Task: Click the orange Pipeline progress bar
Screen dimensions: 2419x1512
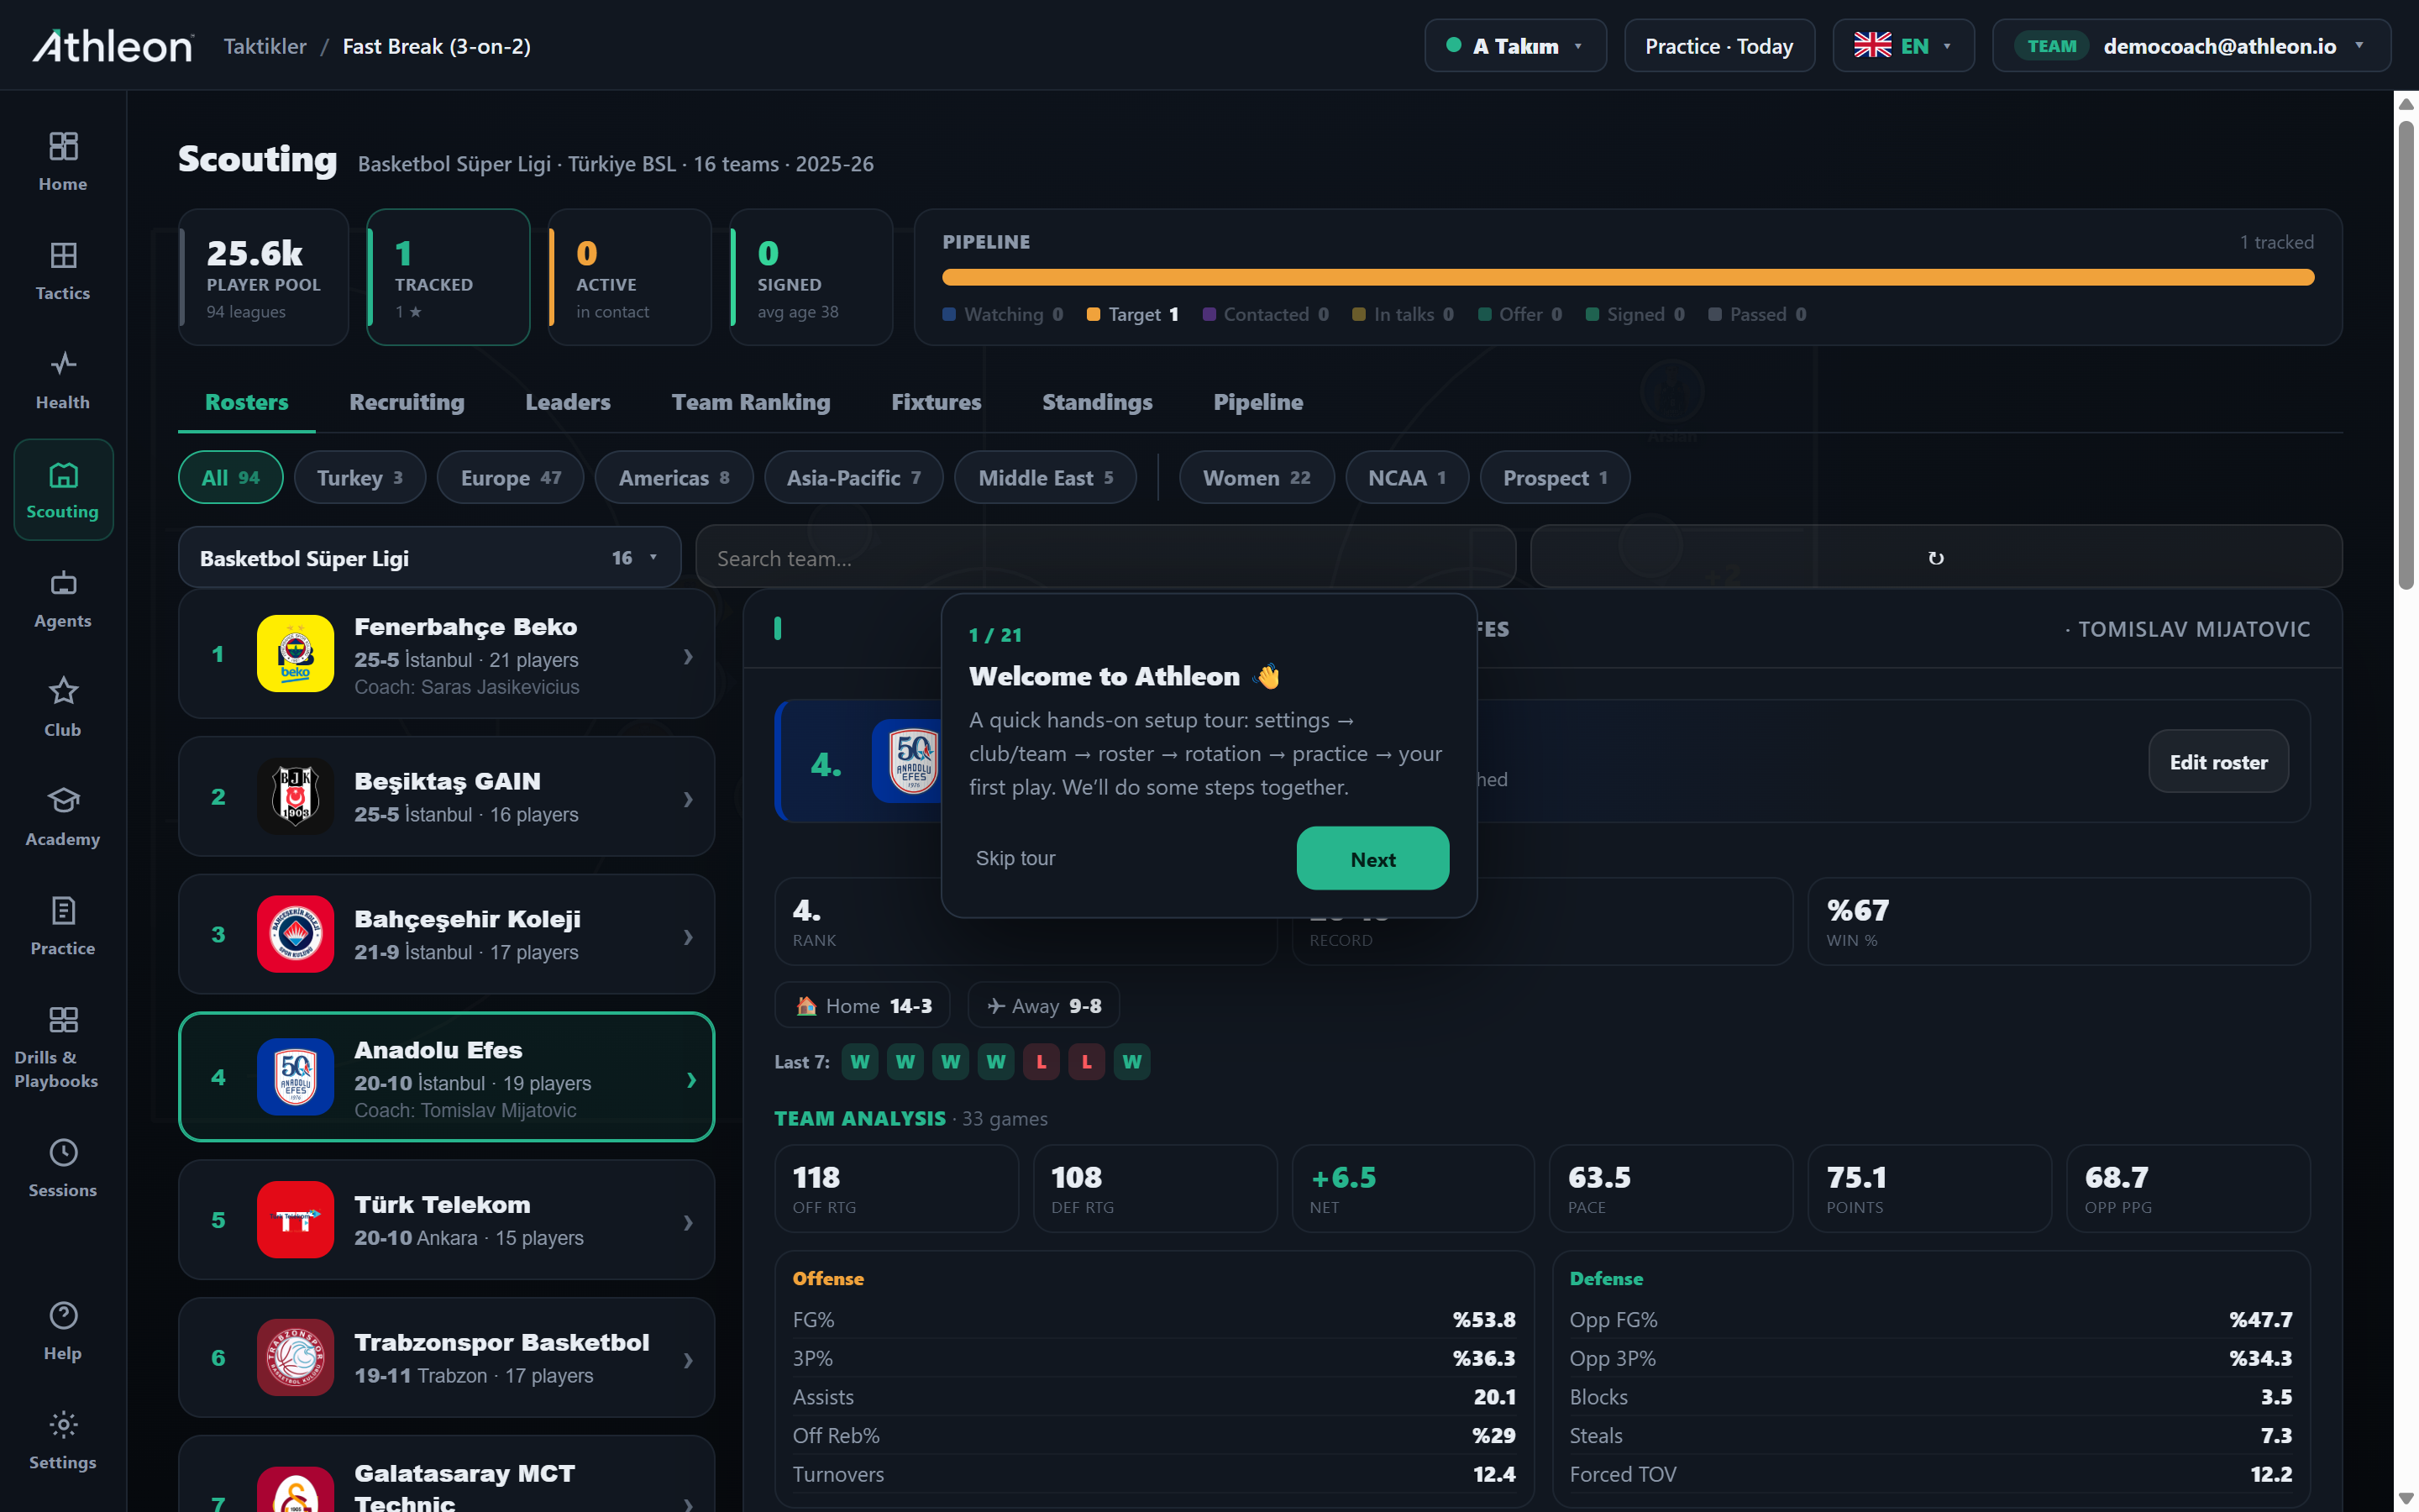Action: pos(1629,277)
